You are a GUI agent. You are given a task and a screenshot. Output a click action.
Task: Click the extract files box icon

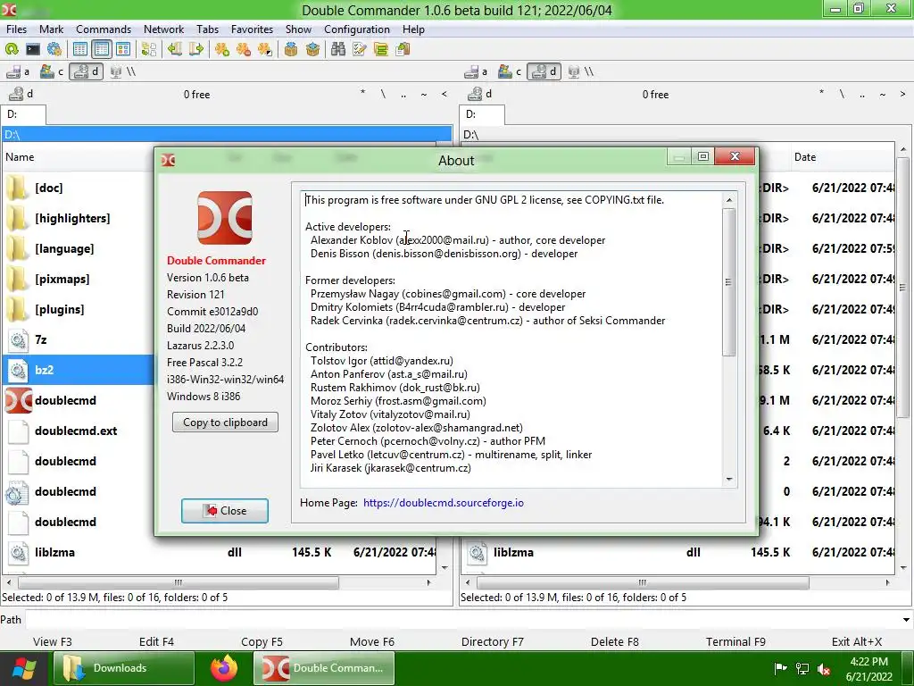312,50
